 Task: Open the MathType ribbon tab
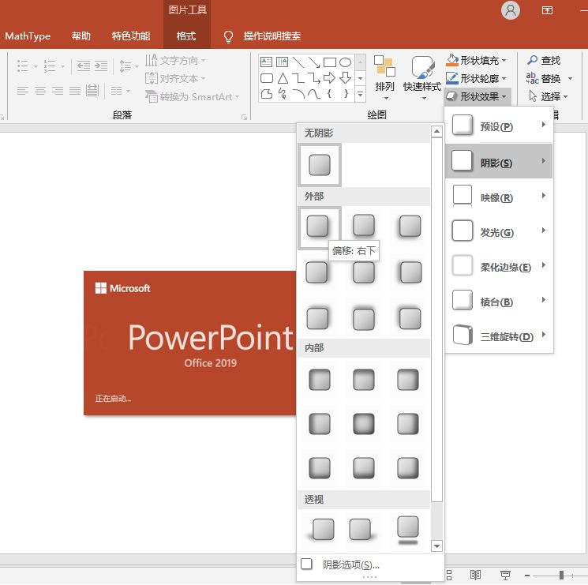tap(28, 36)
